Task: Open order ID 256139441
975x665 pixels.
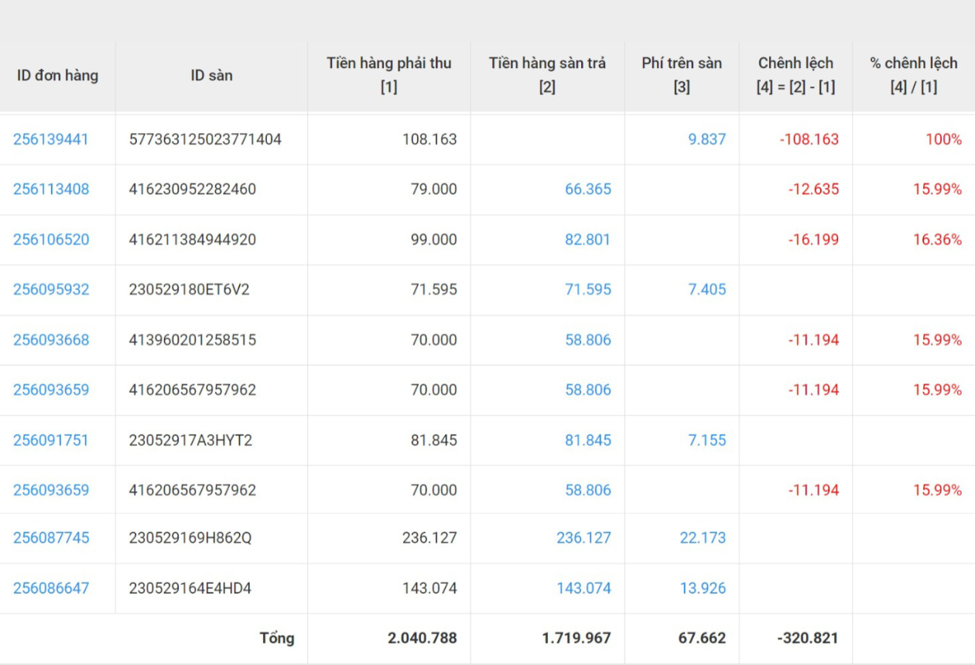Action: click(x=51, y=139)
